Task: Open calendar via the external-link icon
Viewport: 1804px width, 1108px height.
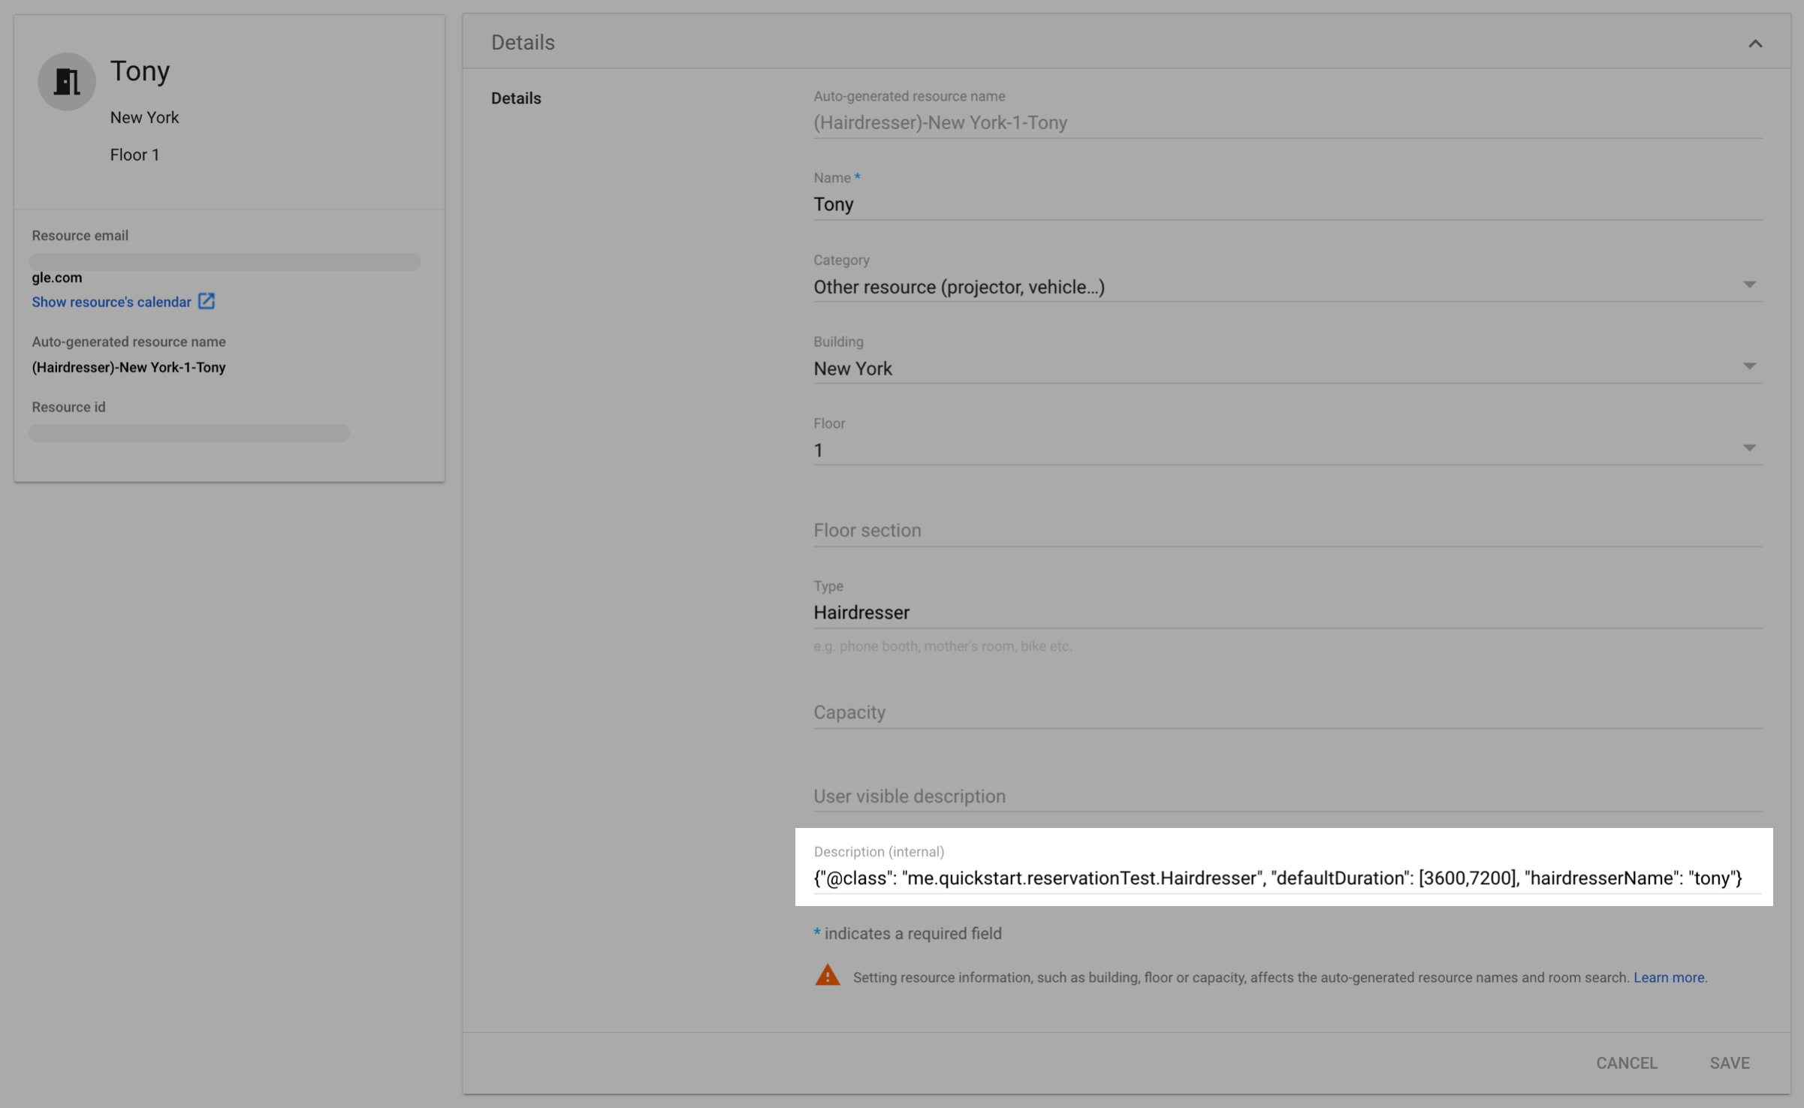Action: [x=206, y=301]
